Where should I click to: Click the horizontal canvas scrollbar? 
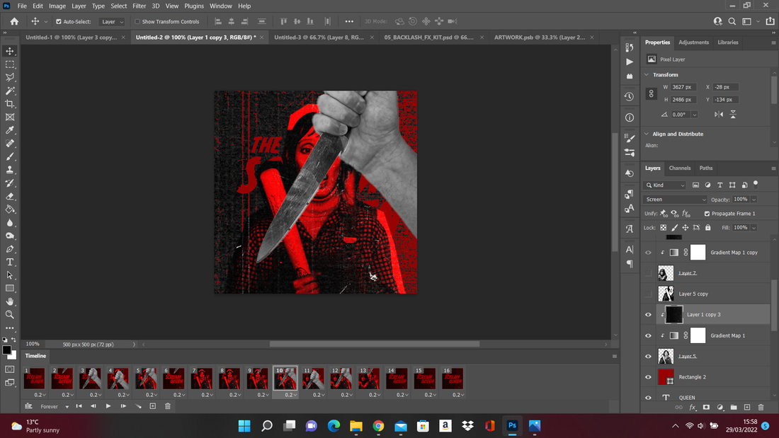(375, 344)
